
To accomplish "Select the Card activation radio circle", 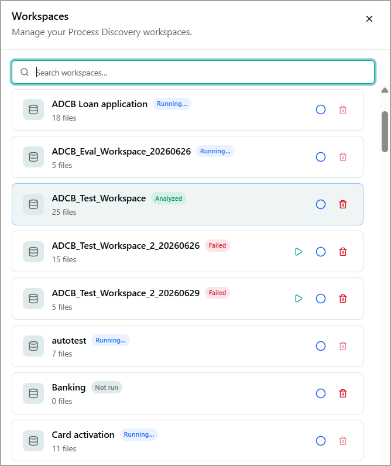I will pos(321,441).
